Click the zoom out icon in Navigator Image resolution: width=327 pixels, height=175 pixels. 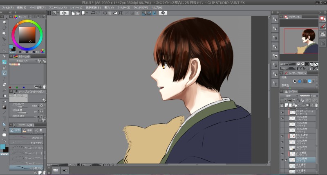pos(298,64)
